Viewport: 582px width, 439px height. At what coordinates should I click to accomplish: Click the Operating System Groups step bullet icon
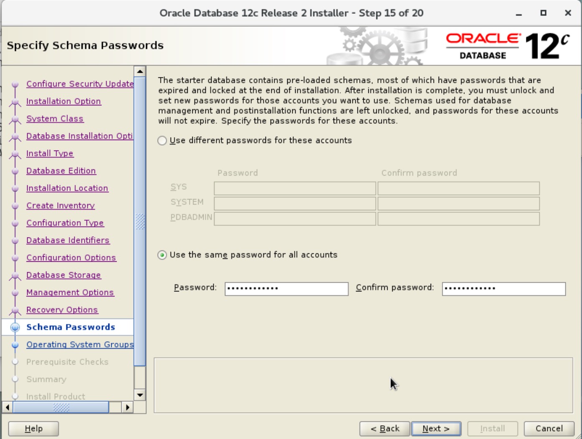(x=15, y=345)
